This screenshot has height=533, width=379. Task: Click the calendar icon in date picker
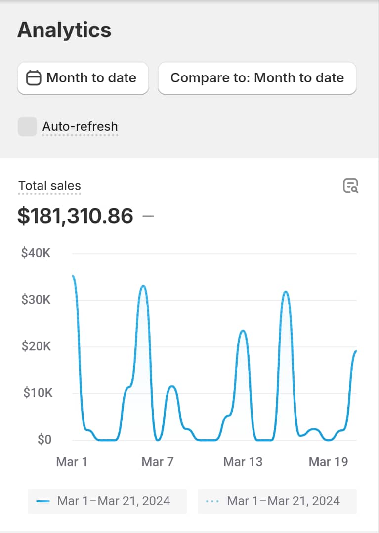[x=33, y=78]
